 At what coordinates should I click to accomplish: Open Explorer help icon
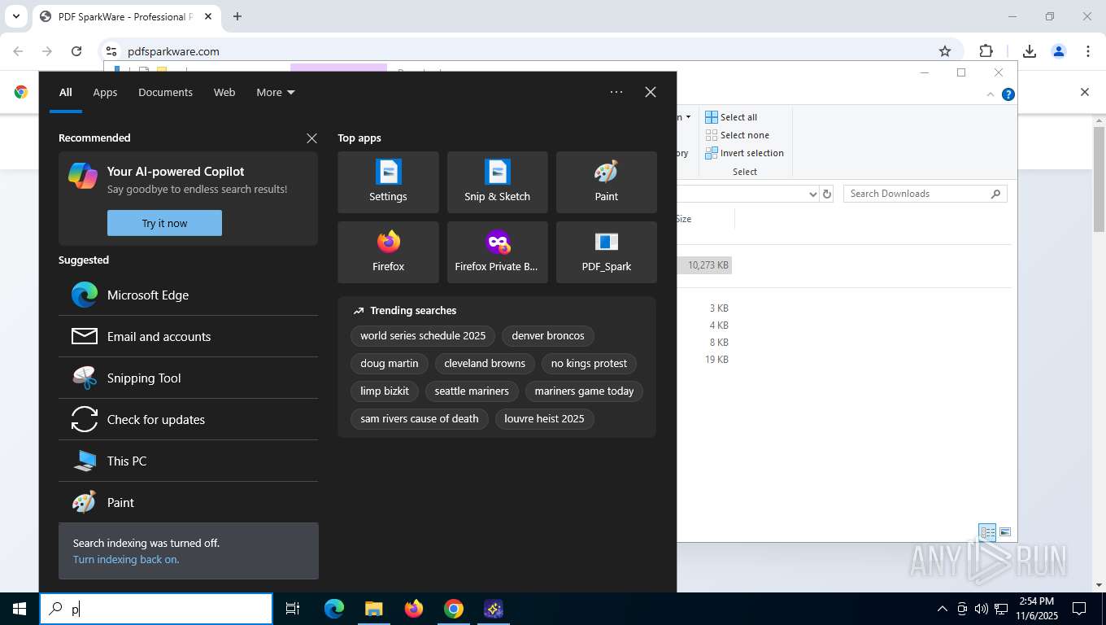pos(1008,94)
